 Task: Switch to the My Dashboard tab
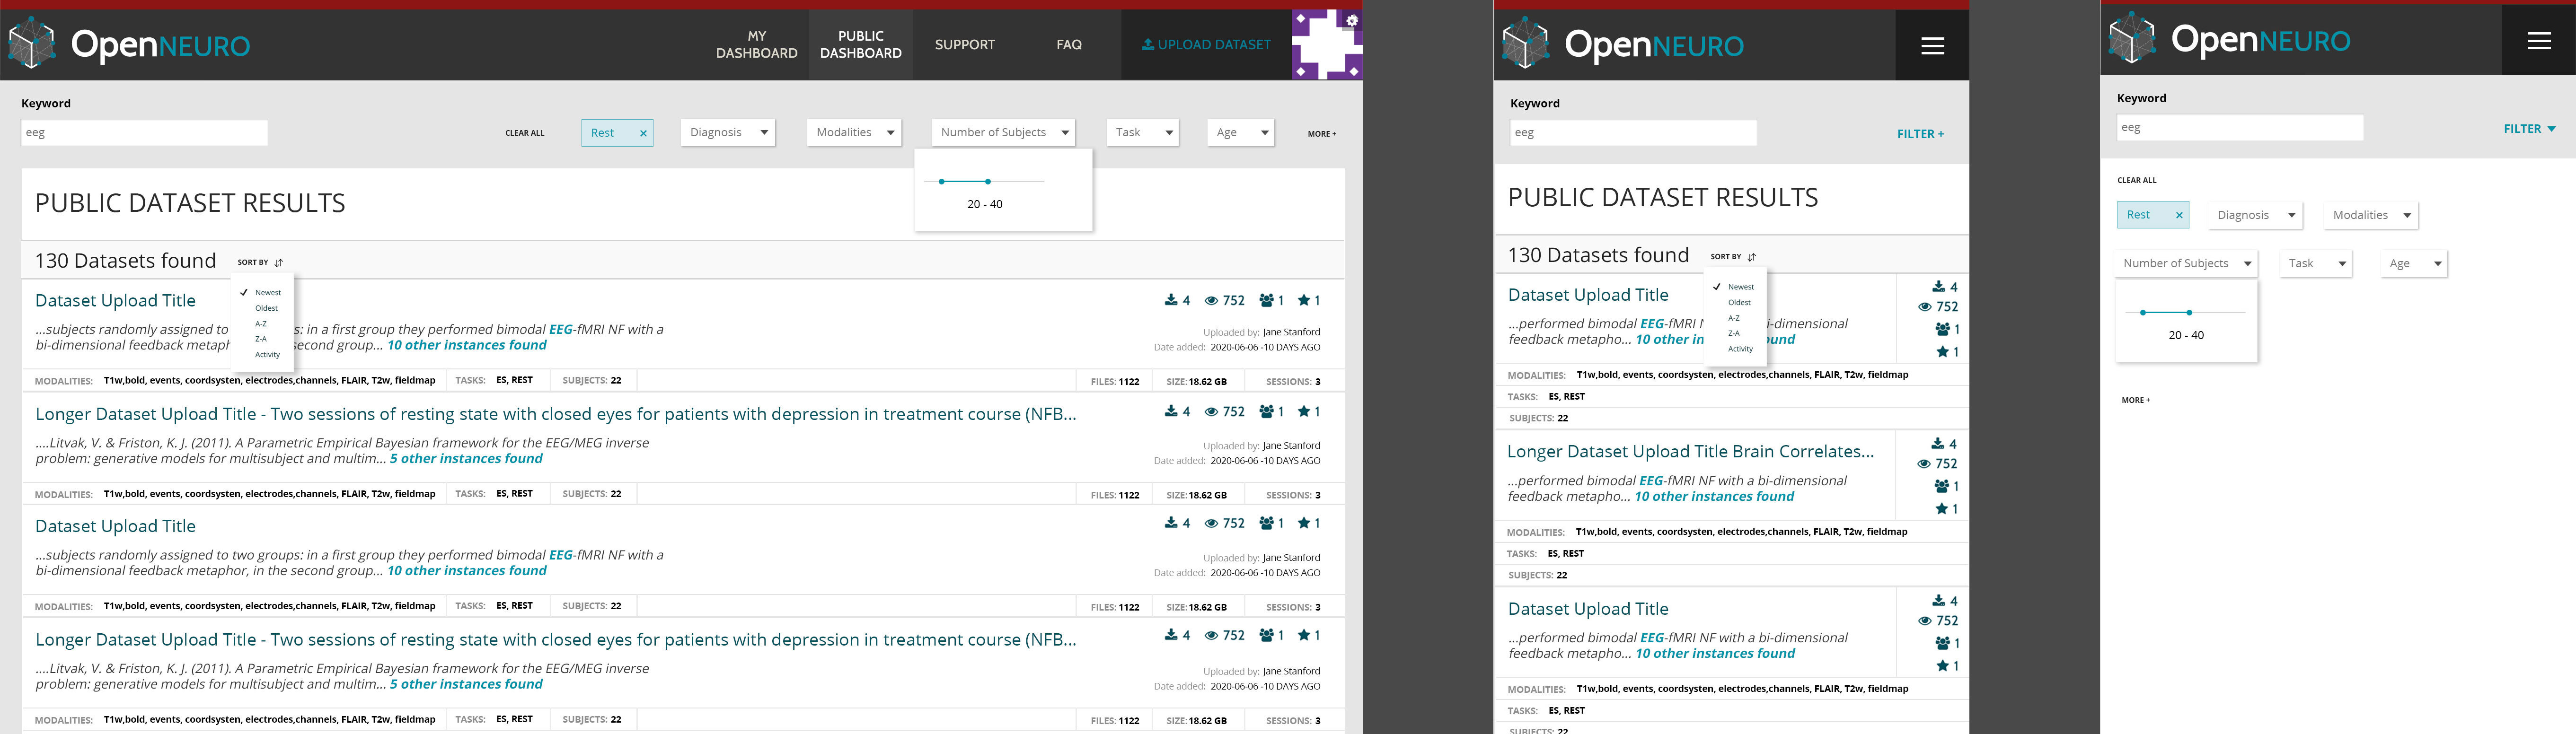click(757, 44)
